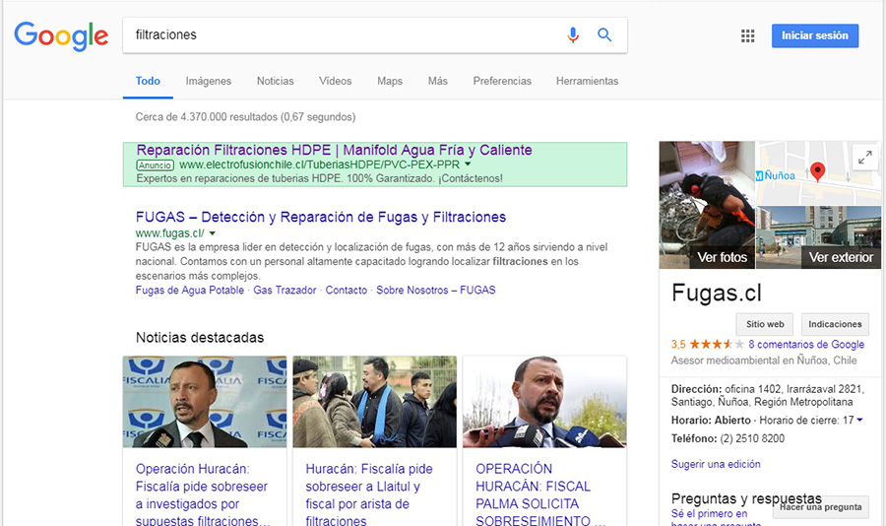Click the Ñuñoa metro station icon
Screen dimensions: 886x526
click(x=759, y=176)
